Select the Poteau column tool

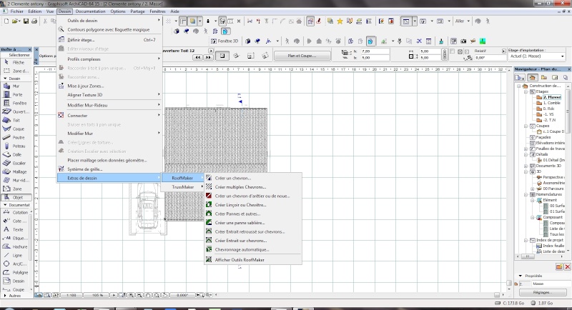pyautogui.click(x=16, y=146)
